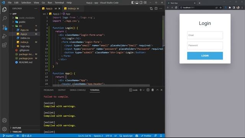Maximize the panel with chevron up
The width and height of the screenshot is (245, 138).
click(157, 90)
